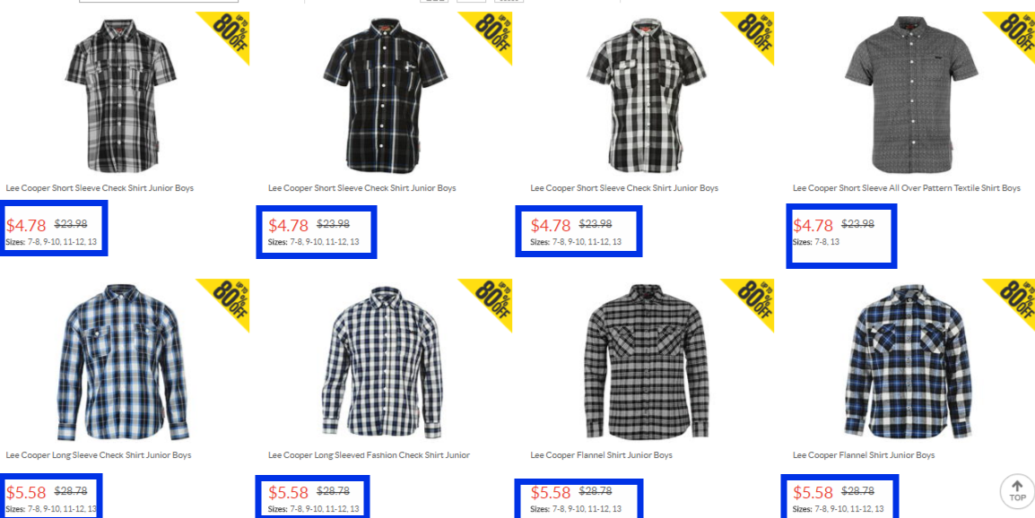Image resolution: width=1035 pixels, height=518 pixels.
Task: Click 80% off badge on grey flannel shirt
Action: 753,300
